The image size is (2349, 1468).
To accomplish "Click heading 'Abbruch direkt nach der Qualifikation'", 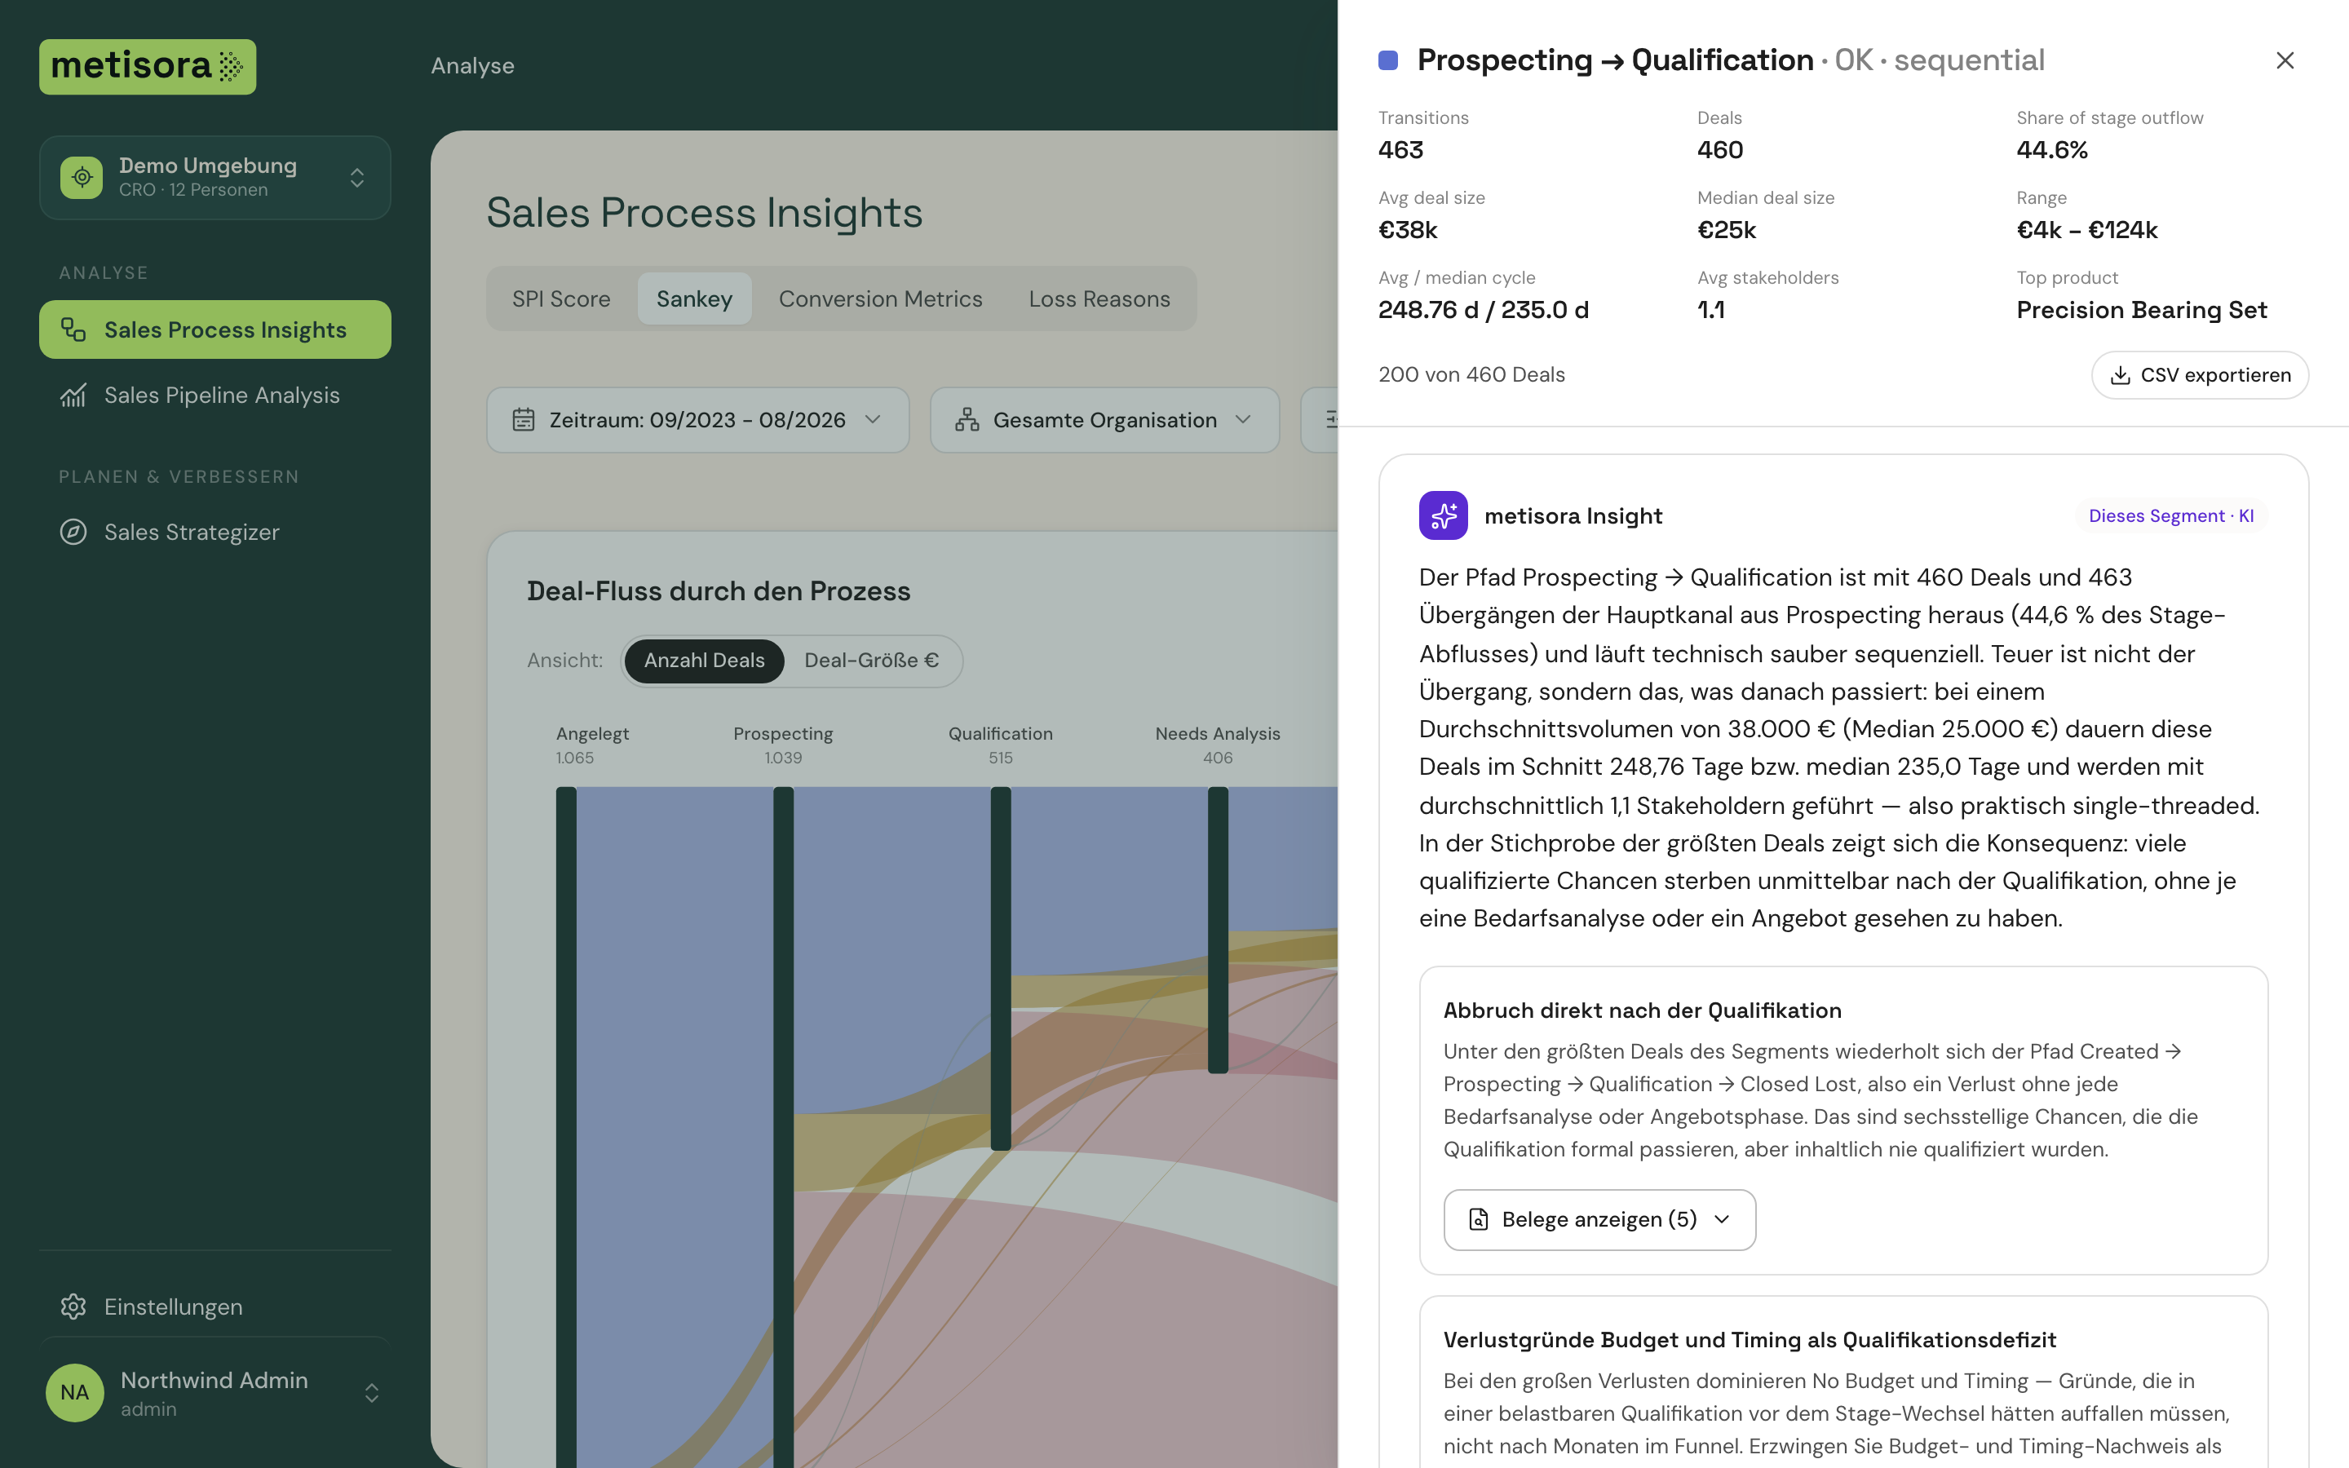I will coord(1643,1010).
